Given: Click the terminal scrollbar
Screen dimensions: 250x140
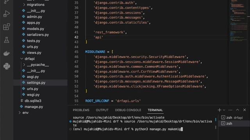Looking at the screenshot, I should (x=216, y=123).
